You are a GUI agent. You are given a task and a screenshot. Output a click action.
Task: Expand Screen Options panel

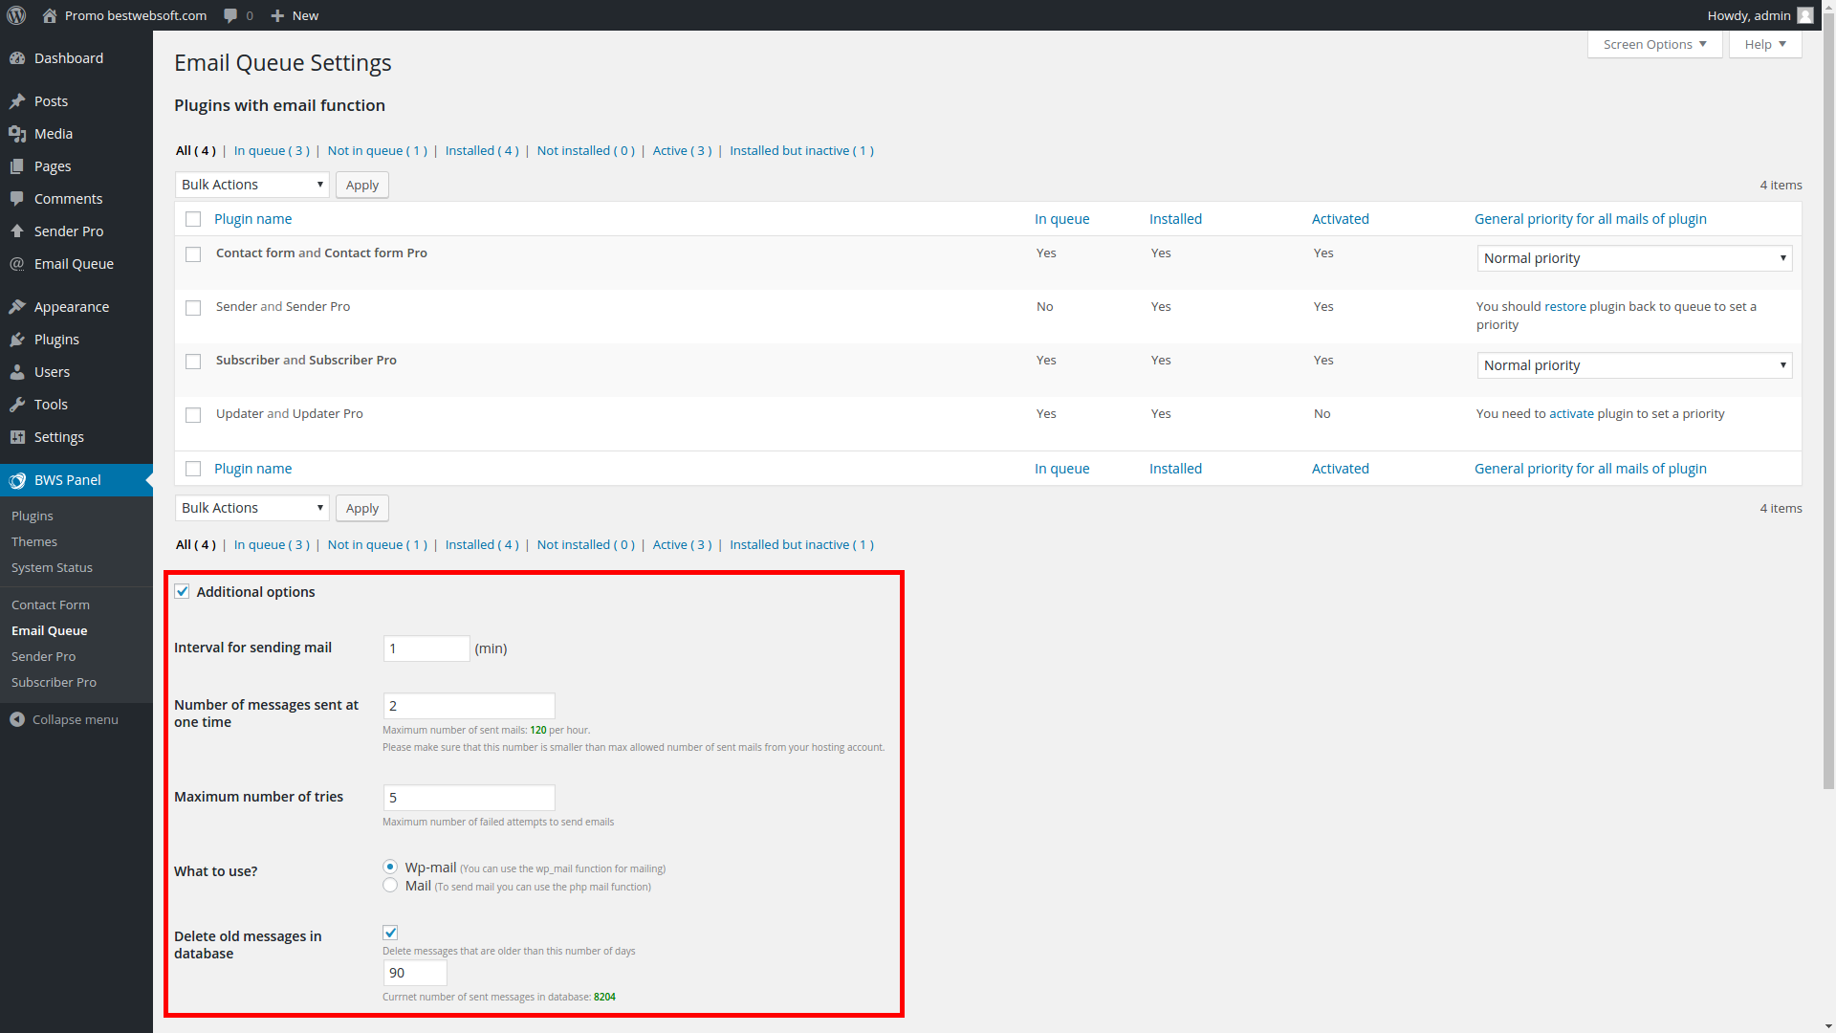(x=1654, y=44)
